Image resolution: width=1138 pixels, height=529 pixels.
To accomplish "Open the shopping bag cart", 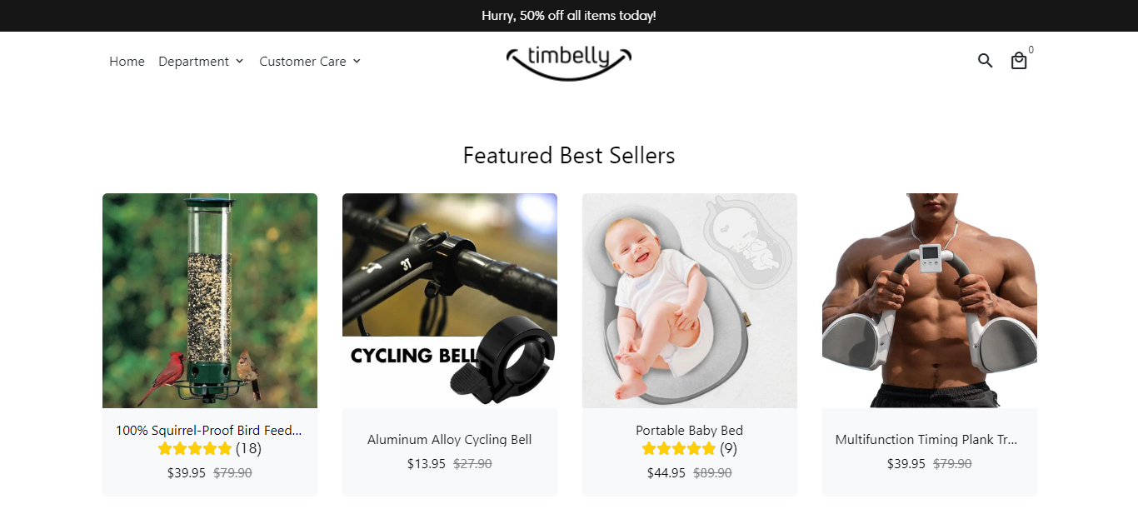I will (1018, 61).
